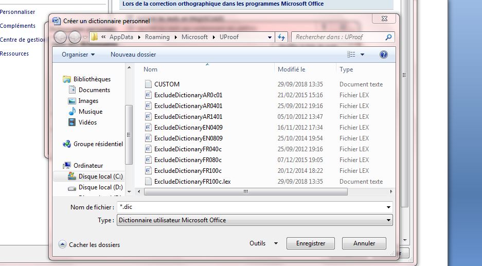Collapse folders with Cacher les dossiers
This screenshot has height=266, width=482.
(x=89, y=245)
